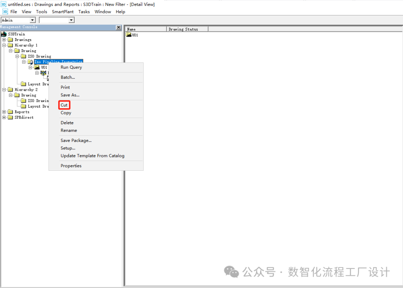Screen dimensions: 403x288
Task: Click the Drawing folder icon under Hierarchy 1
Action: [x=17, y=51]
